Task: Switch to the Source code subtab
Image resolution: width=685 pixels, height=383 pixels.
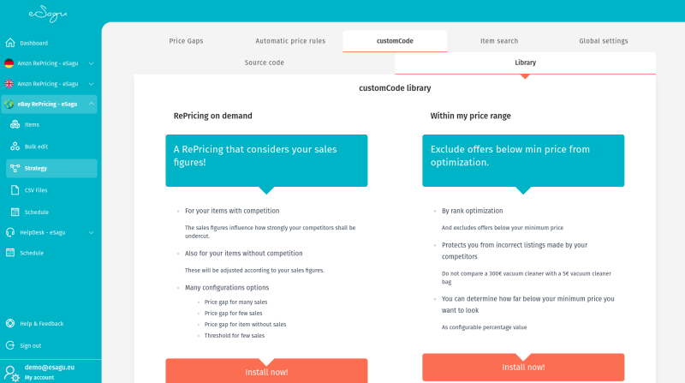Action: click(265, 63)
